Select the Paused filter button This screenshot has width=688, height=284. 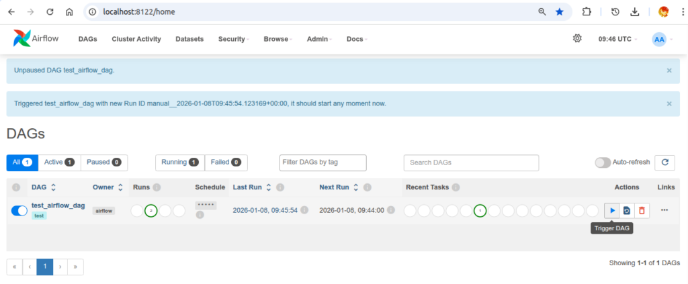(x=104, y=162)
